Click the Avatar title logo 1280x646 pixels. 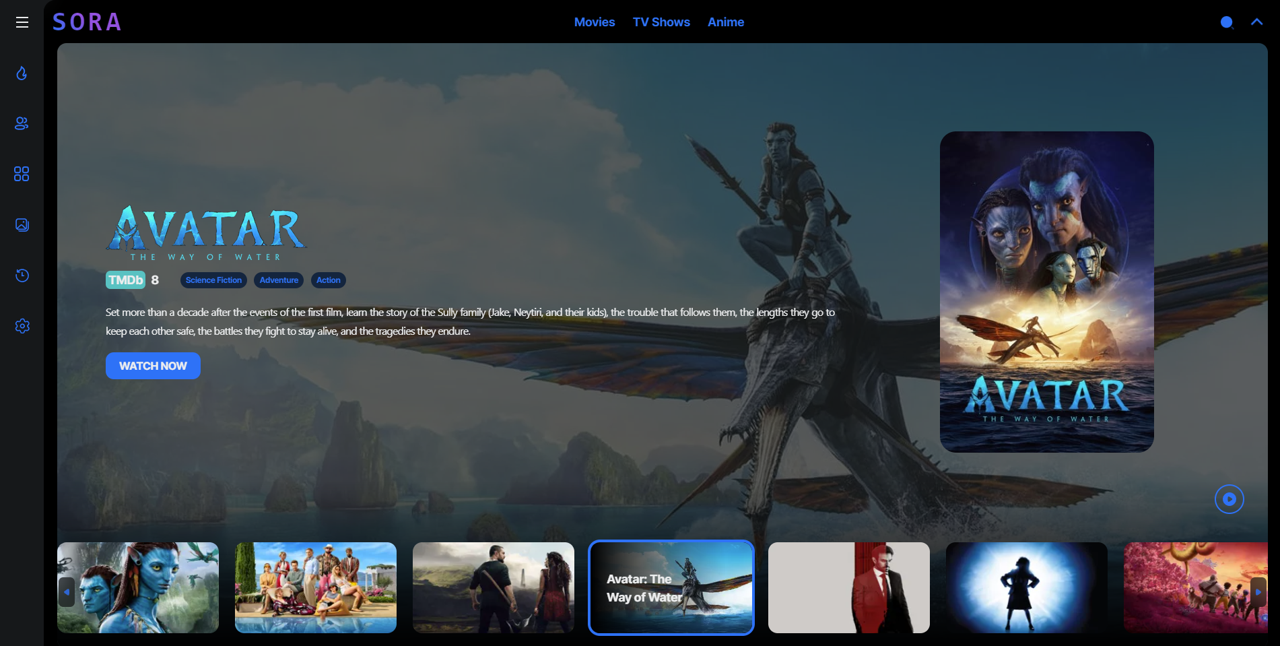(x=206, y=233)
